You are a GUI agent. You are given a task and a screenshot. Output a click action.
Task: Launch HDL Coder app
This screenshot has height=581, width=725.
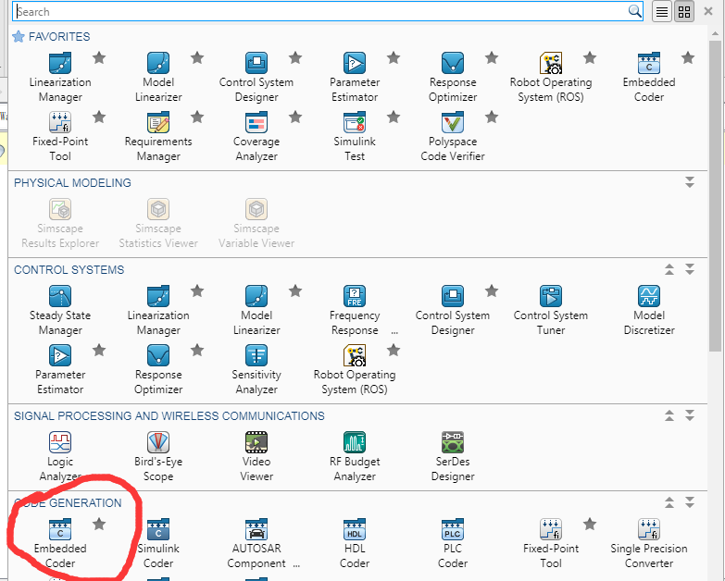point(355,544)
